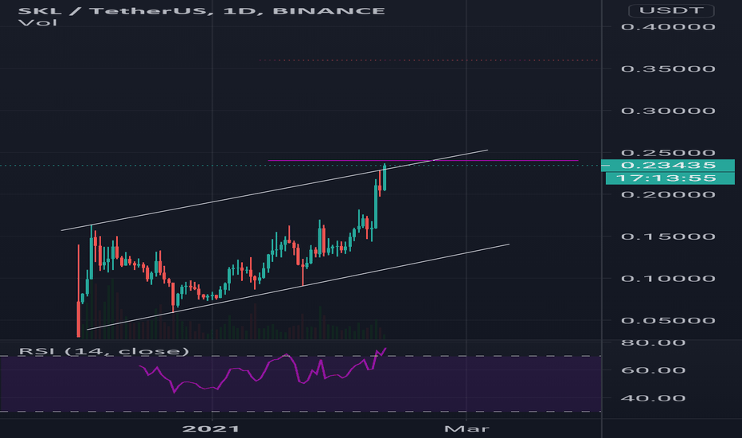Click the Mar time axis label

(x=467, y=429)
